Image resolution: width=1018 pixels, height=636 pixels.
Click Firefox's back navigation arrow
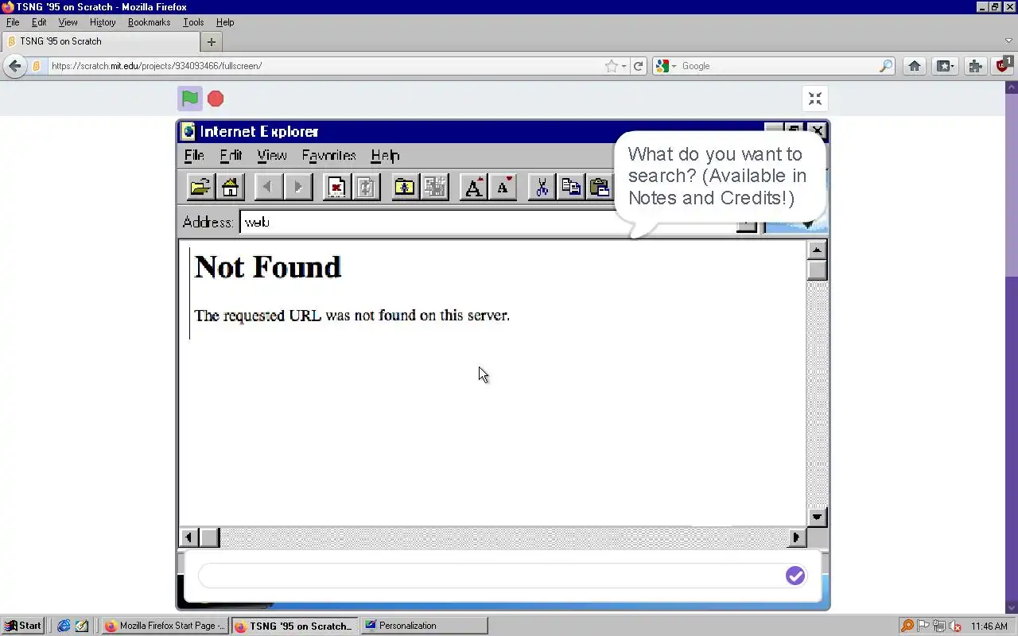click(x=14, y=66)
